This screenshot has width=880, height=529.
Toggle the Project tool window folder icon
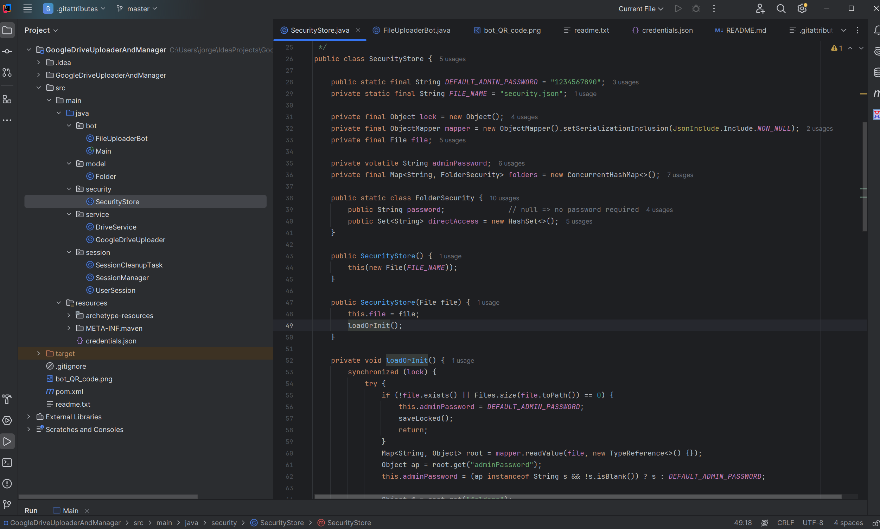[x=7, y=30]
